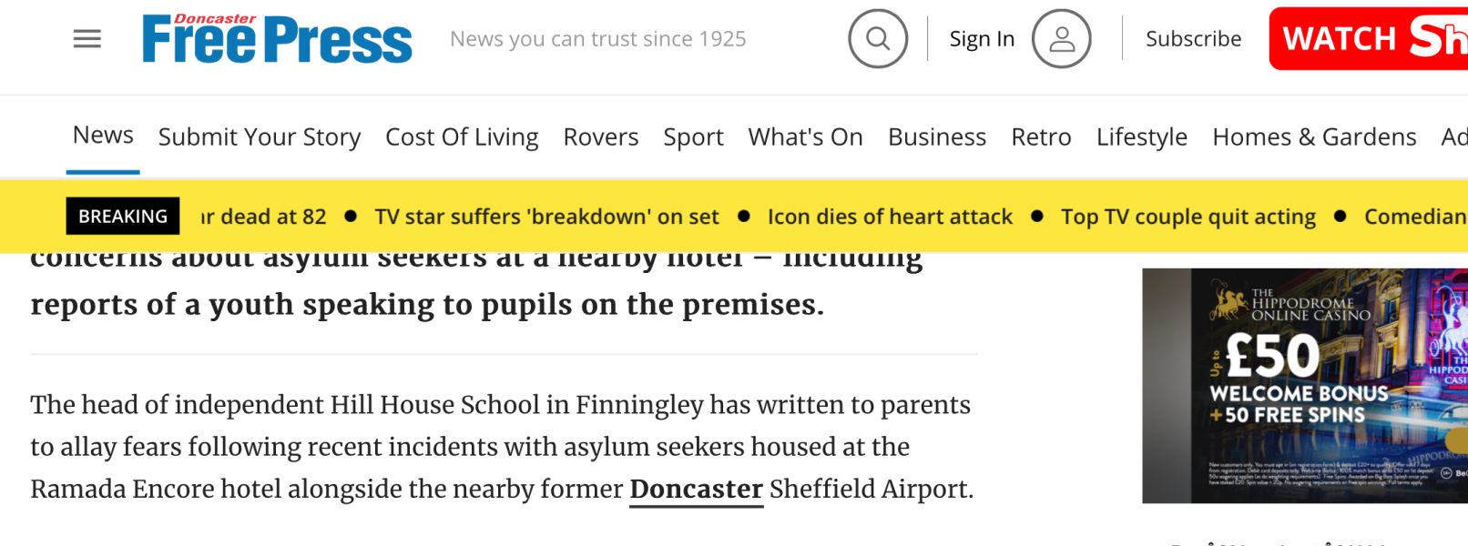Click the Doncaster Free Press logo
The height and width of the screenshot is (546, 1468).
[277, 40]
